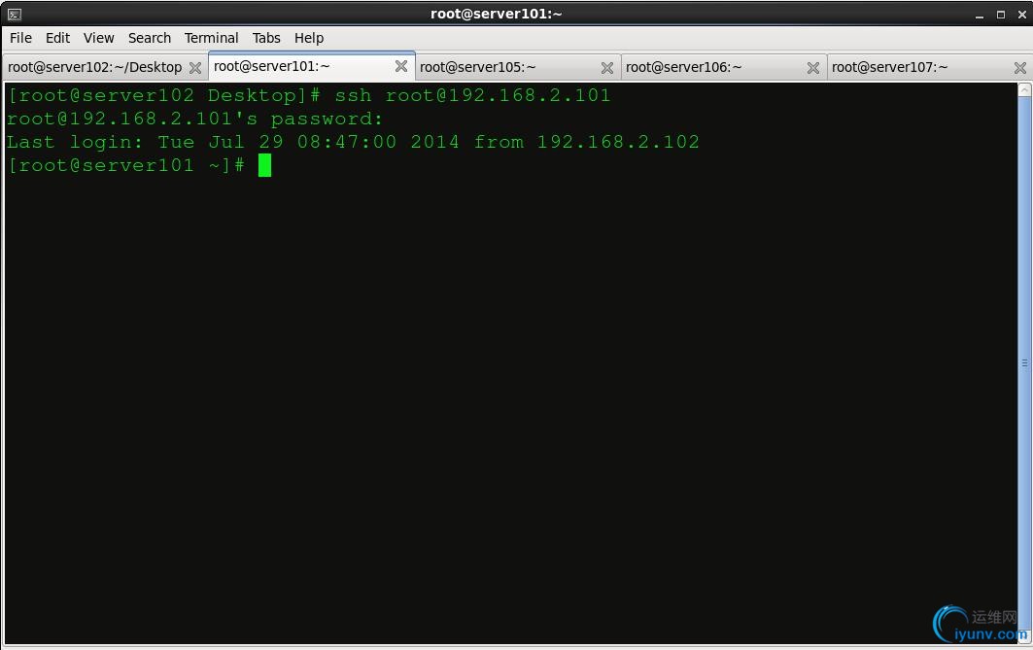Click the terminal window icon in title bar

pyautogui.click(x=15, y=14)
